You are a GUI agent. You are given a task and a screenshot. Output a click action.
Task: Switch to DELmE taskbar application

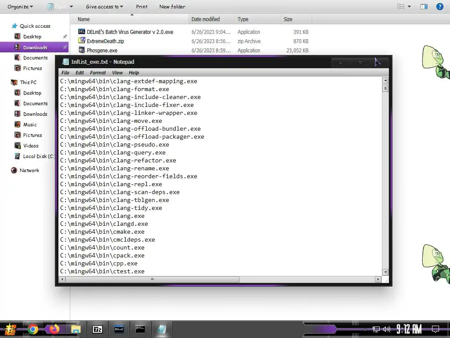119,329
